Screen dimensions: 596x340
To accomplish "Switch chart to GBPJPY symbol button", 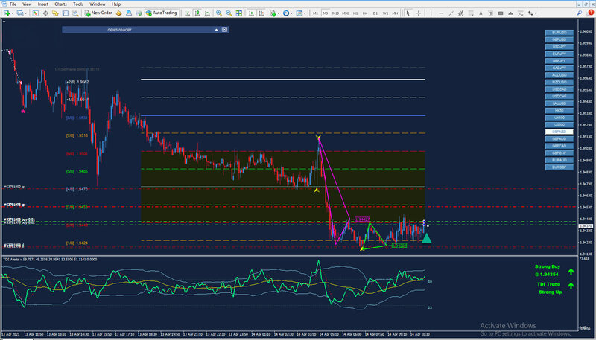I will 559,61.
